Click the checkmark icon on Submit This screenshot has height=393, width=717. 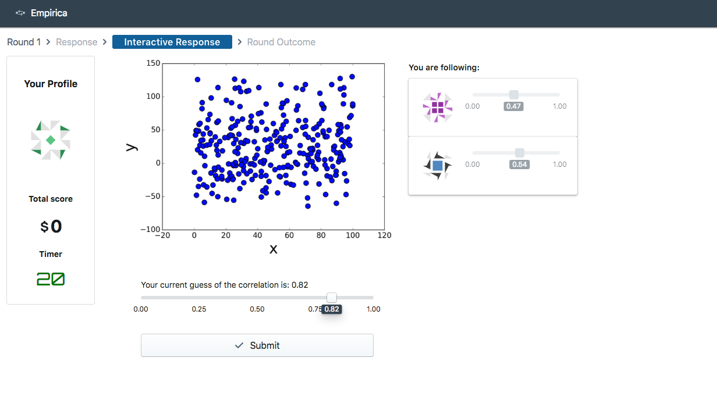coord(239,345)
